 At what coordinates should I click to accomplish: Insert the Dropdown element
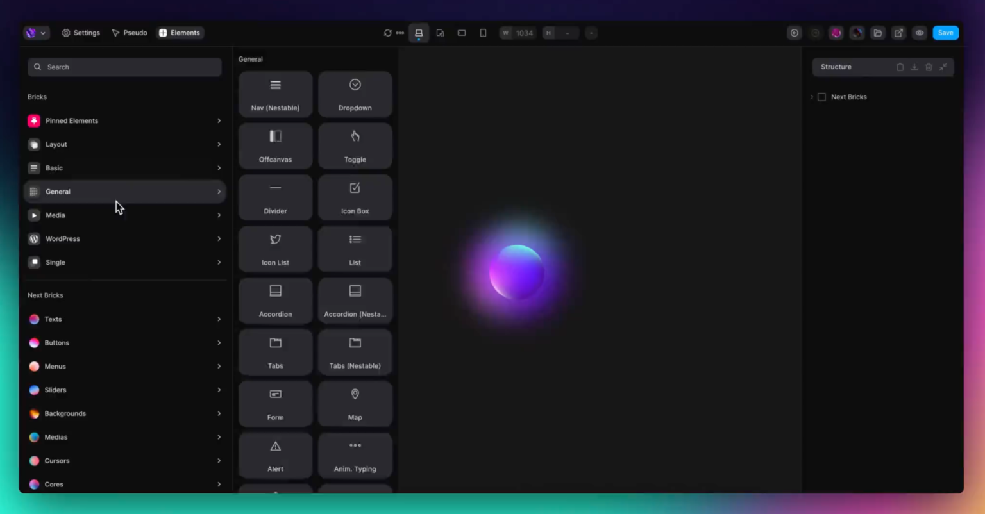355,94
